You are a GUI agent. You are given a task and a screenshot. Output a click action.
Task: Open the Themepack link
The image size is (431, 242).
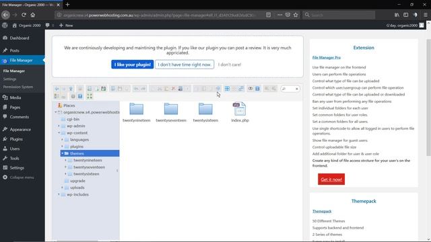click(x=322, y=211)
